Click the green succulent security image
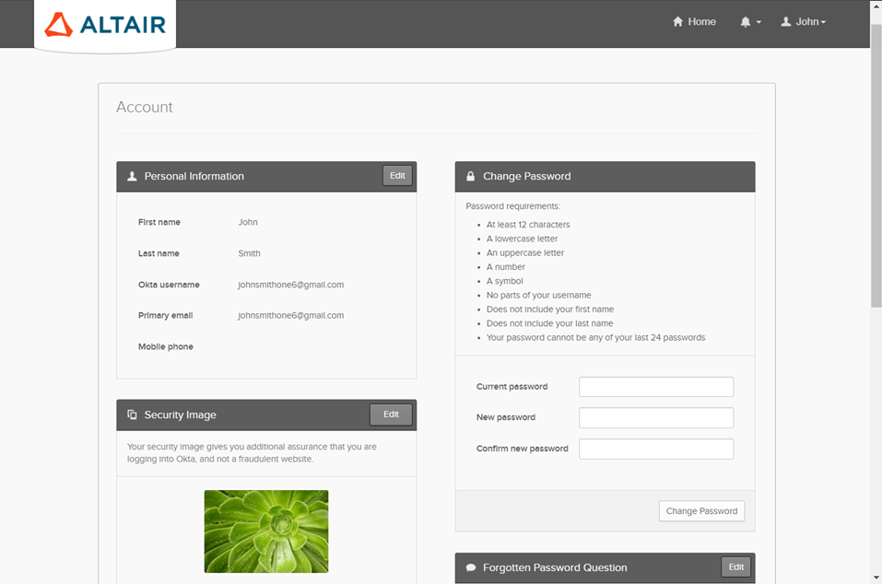 [266, 531]
